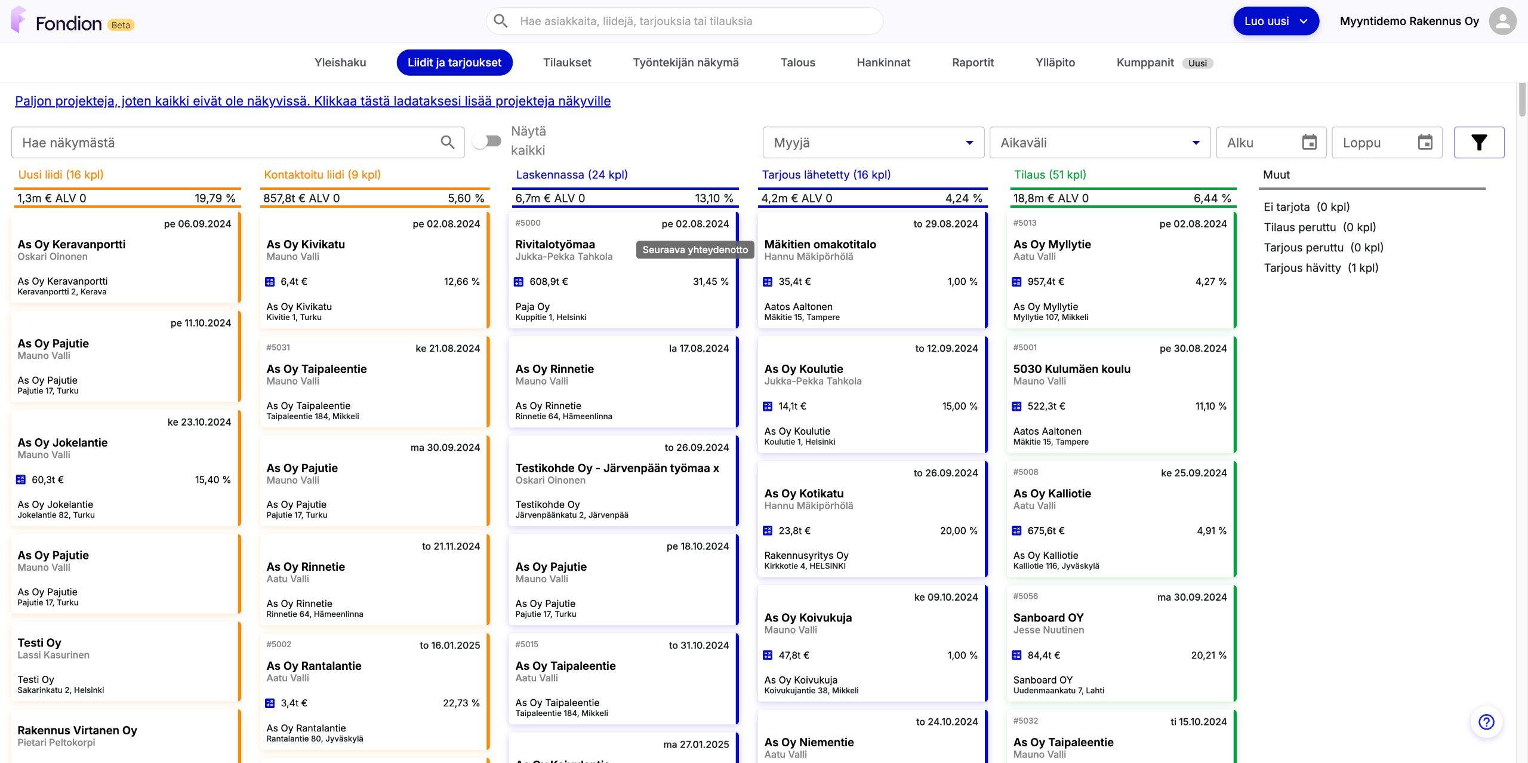Click calculator icon on As Oy Kivikatu card
Viewport: 1528px width, 763px height.
tap(270, 282)
